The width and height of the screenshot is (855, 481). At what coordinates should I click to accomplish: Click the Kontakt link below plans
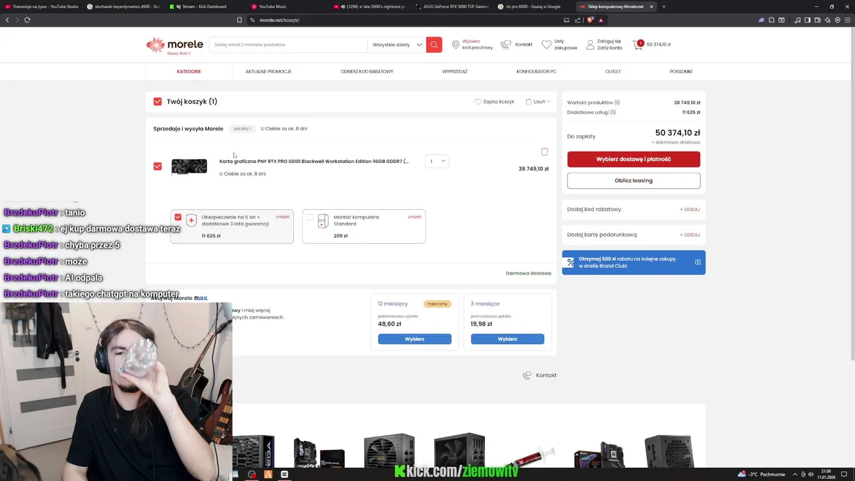(540, 375)
